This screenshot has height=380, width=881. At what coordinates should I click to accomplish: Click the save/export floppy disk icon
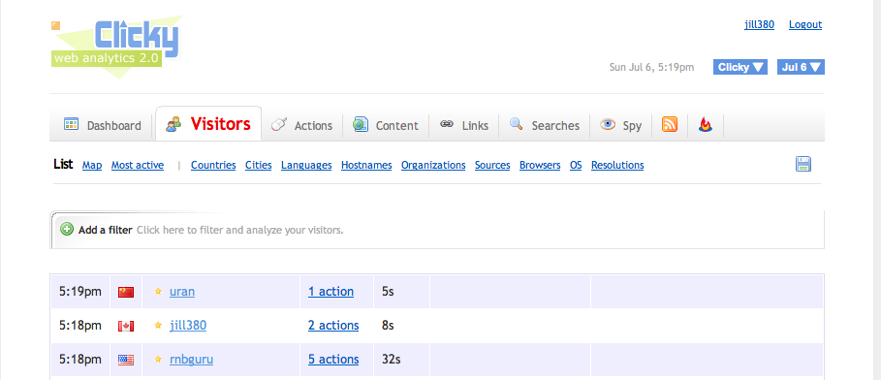(x=803, y=164)
